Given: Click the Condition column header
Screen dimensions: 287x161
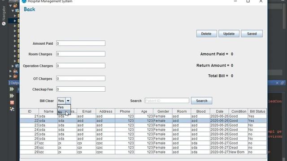Looking at the screenshot, I should tap(239, 111).
